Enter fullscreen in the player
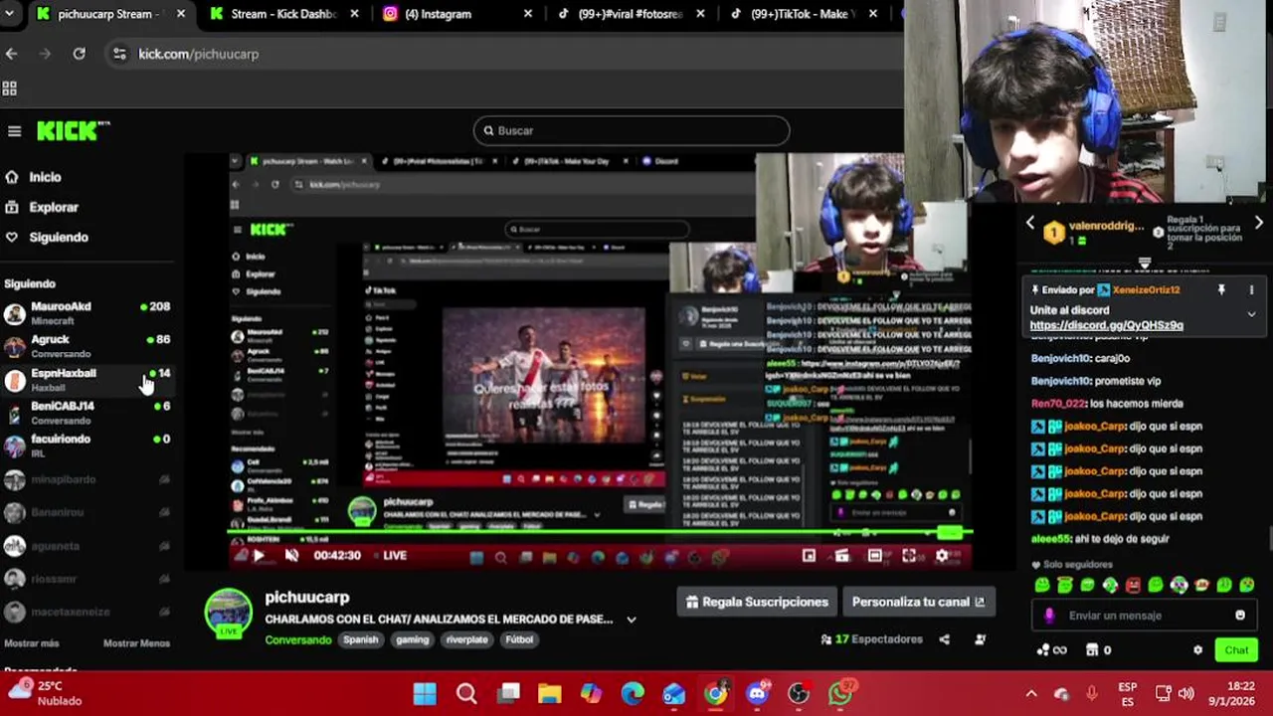The height and width of the screenshot is (716, 1273). pos(909,555)
